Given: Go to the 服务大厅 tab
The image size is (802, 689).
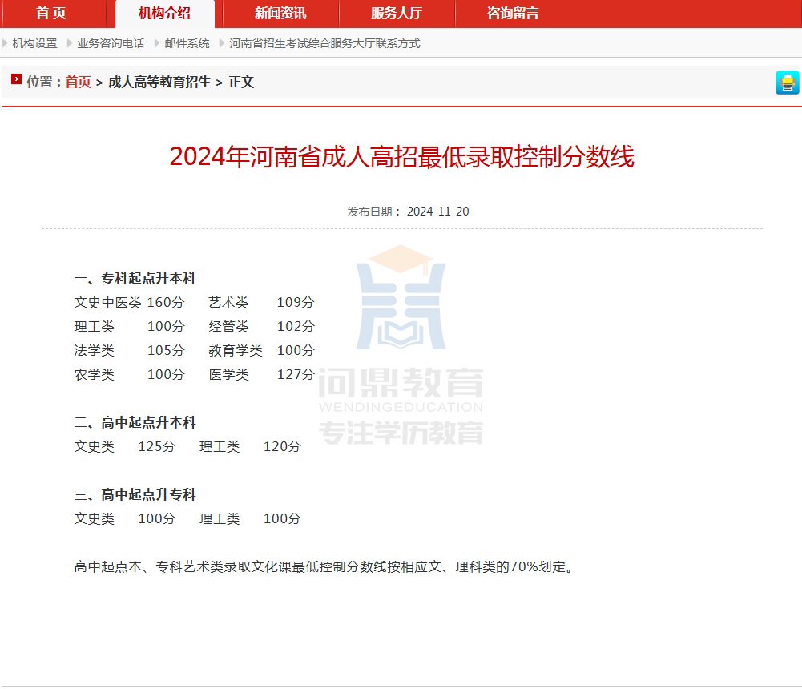Looking at the screenshot, I should pos(397,14).
